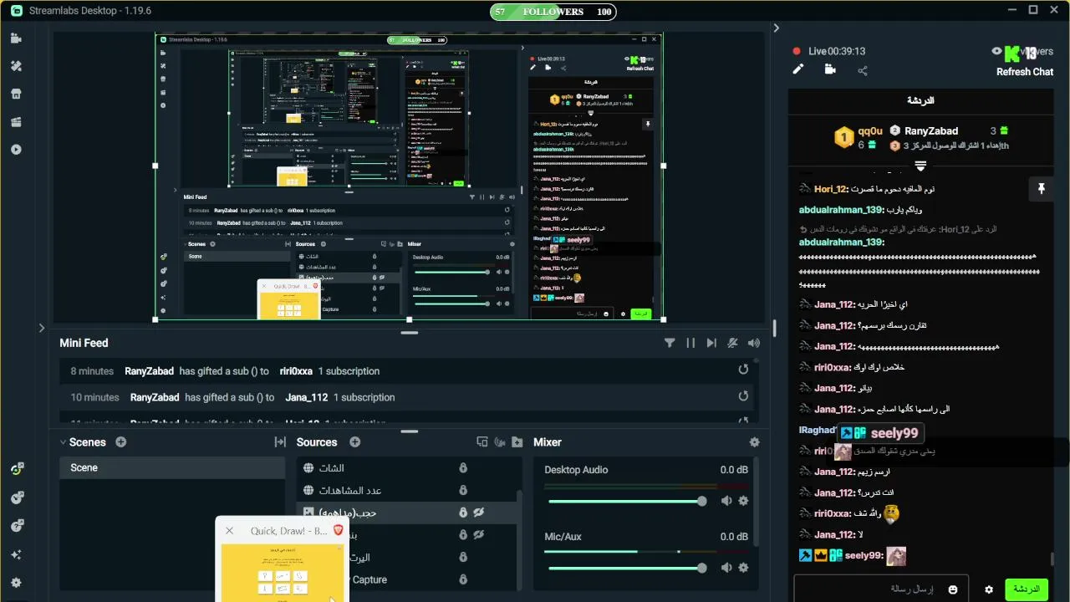The height and width of the screenshot is (602, 1070).
Task: Toggle lock on عدد المشاهدات source
Action: click(x=463, y=490)
